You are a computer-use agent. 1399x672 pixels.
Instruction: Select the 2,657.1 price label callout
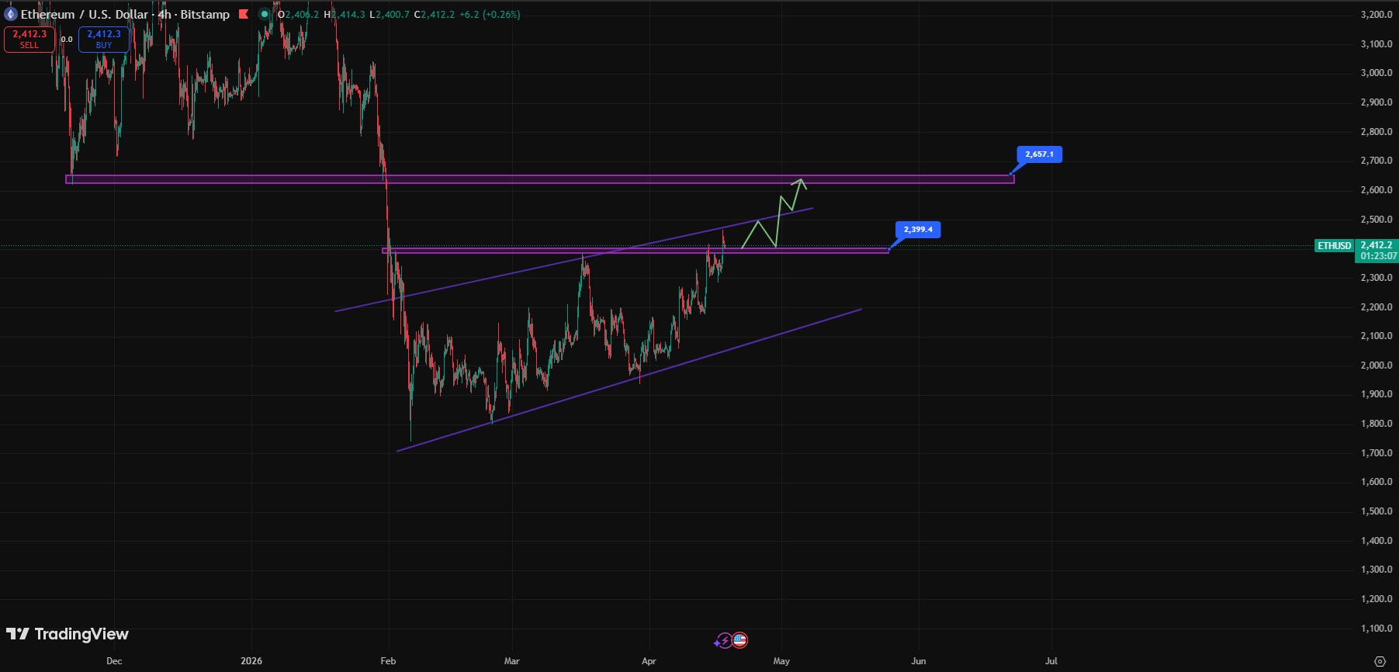pyautogui.click(x=1040, y=154)
